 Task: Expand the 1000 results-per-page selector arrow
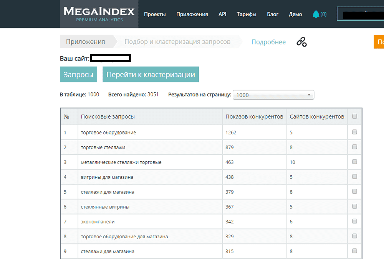(308, 95)
